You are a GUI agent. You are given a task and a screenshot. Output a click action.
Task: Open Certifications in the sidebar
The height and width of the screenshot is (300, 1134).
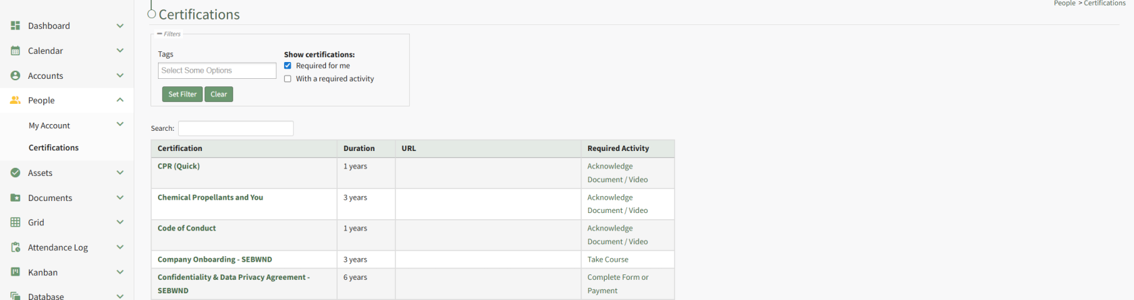(x=53, y=148)
